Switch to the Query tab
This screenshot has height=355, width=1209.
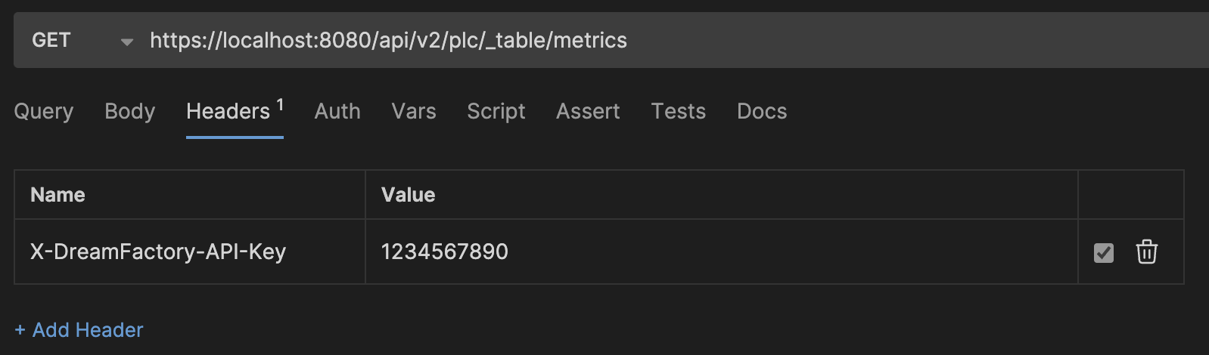click(44, 111)
